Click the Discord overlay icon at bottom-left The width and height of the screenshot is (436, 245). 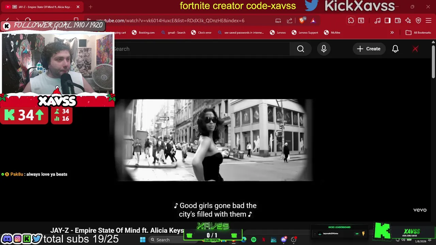[7, 239]
